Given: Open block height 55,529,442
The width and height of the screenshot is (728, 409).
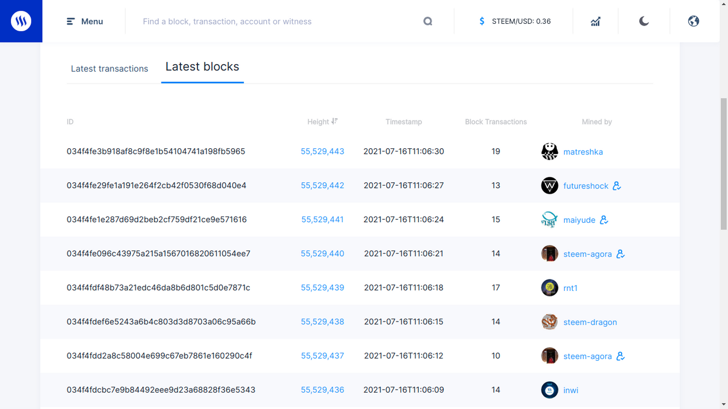Looking at the screenshot, I should [322, 186].
